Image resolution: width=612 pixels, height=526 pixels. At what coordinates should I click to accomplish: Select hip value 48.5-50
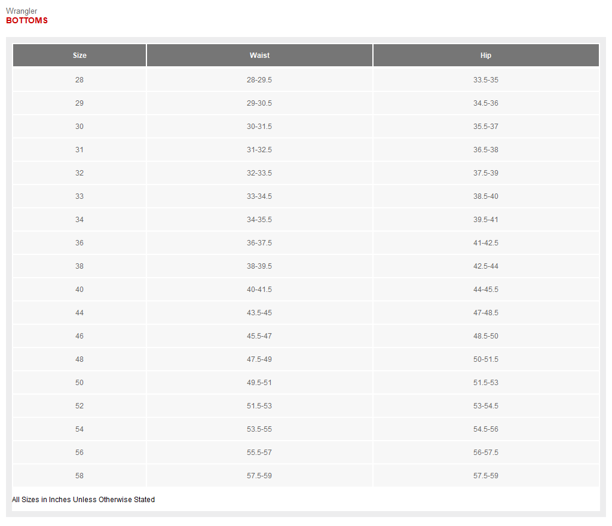(486, 336)
